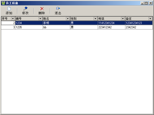Select the row with name bb

pos(77,27)
